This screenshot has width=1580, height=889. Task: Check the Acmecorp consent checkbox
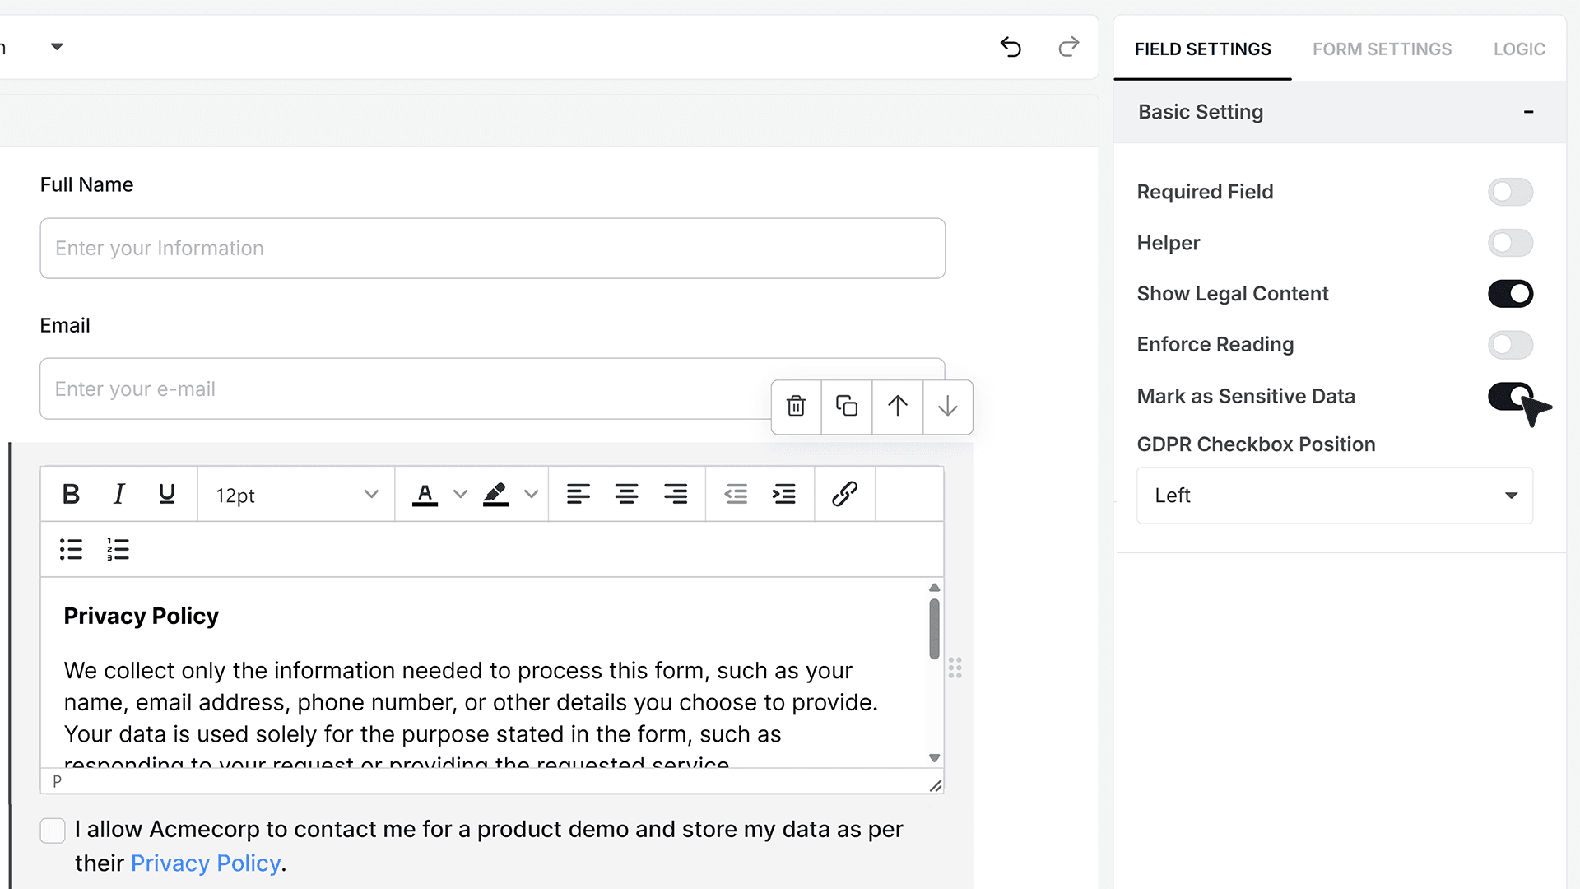(x=53, y=831)
